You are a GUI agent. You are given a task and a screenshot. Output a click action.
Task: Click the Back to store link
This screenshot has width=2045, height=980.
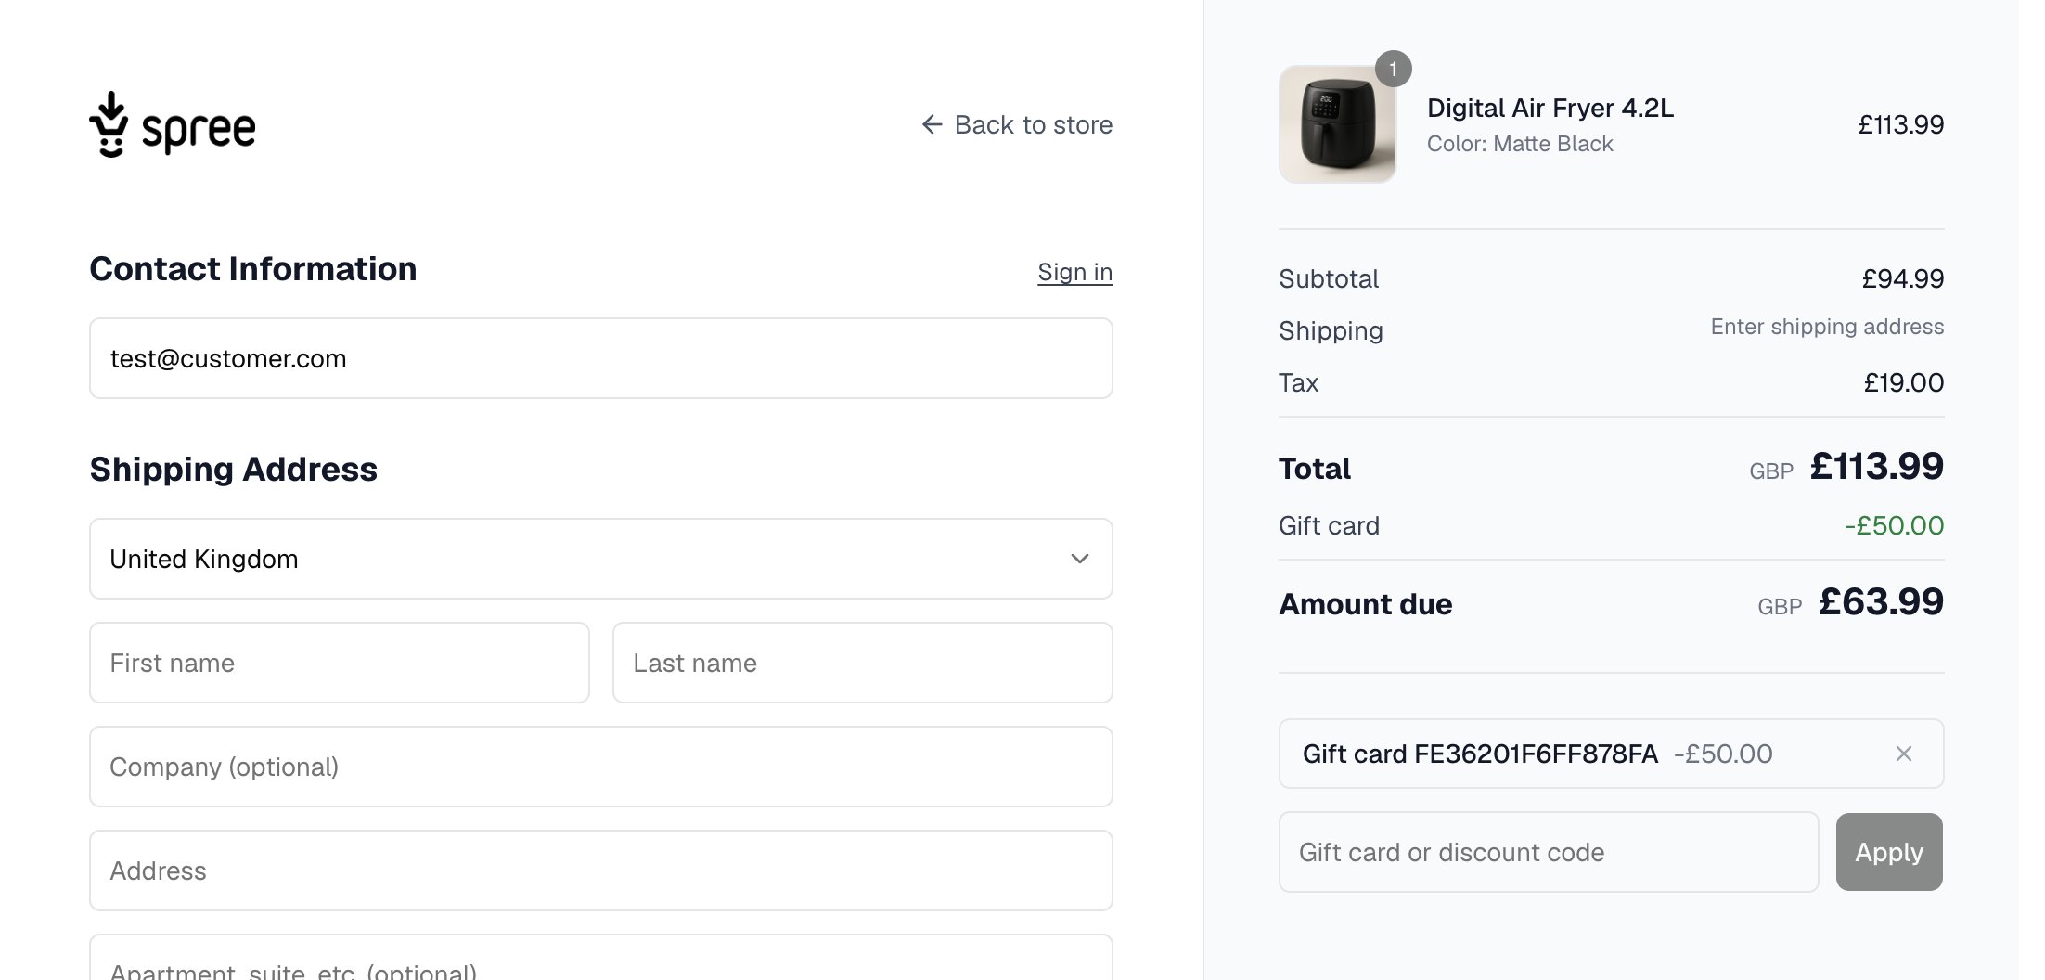(1017, 124)
